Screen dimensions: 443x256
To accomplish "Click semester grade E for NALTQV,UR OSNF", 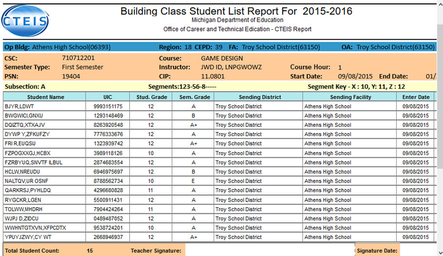I will click(193, 181).
